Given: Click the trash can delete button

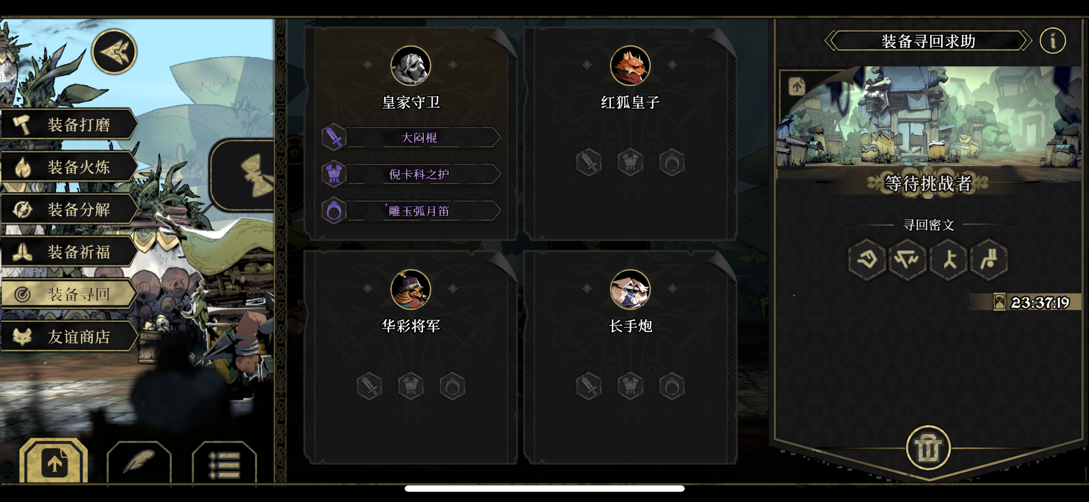Looking at the screenshot, I should [x=928, y=448].
